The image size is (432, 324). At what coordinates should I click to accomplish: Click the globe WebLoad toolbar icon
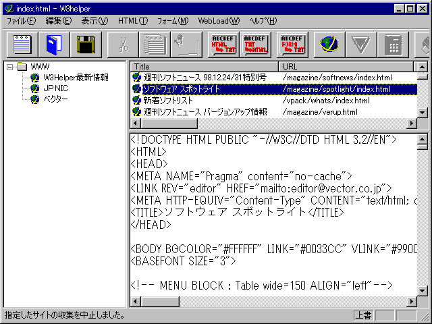[329, 45]
